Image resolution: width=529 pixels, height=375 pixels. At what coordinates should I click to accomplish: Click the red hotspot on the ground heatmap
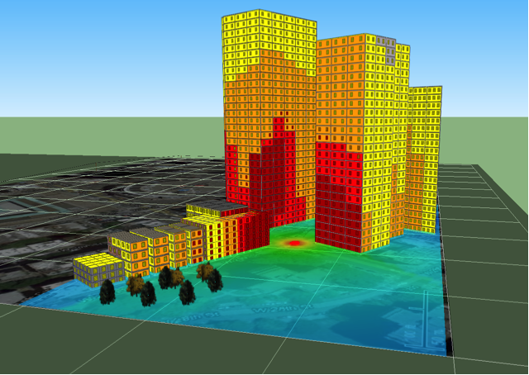pos(294,244)
